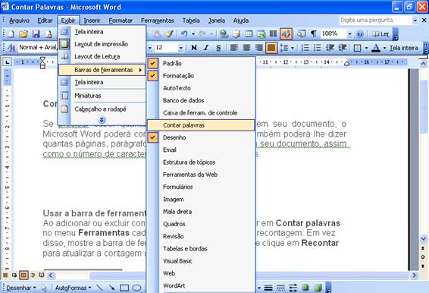Click in the 'Digite uma pergunta' box
The width and height of the screenshot is (429, 293).
click(x=376, y=20)
